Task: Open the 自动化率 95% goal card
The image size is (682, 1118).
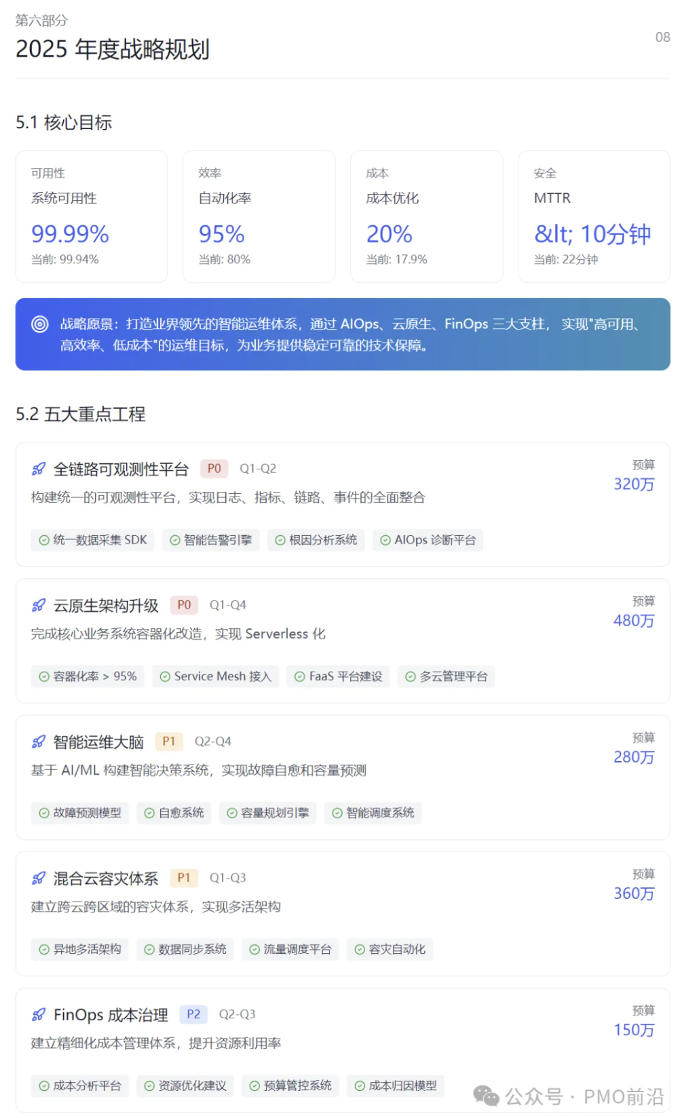Action: [x=259, y=216]
